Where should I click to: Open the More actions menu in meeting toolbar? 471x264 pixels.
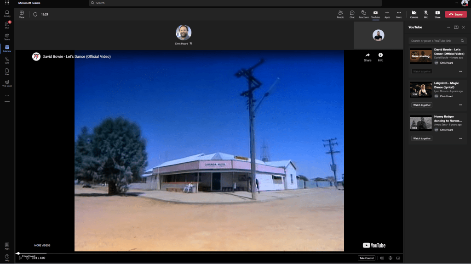pos(399,14)
